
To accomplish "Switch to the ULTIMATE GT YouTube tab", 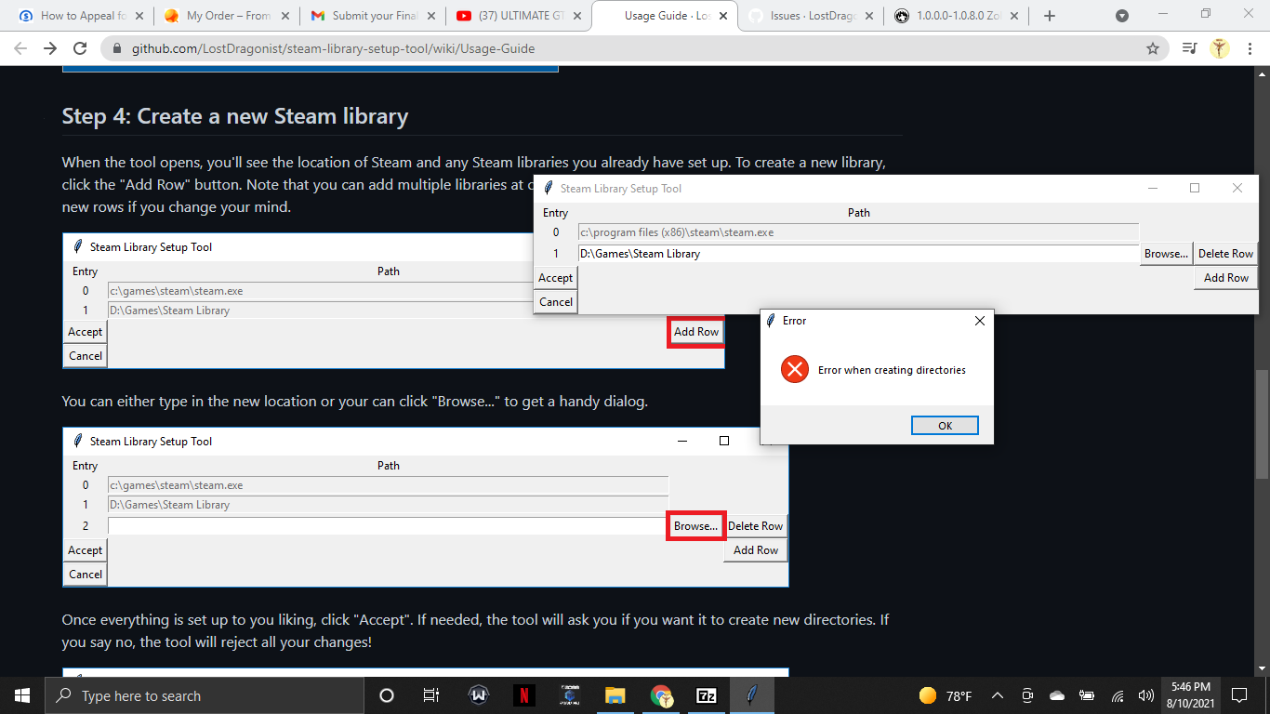I will pyautogui.click(x=521, y=16).
